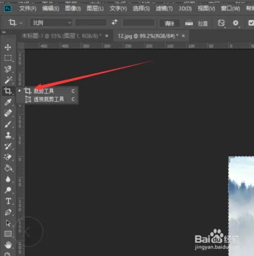Open the 图像(I) menu
254x256 pixels.
[x=73, y=8]
